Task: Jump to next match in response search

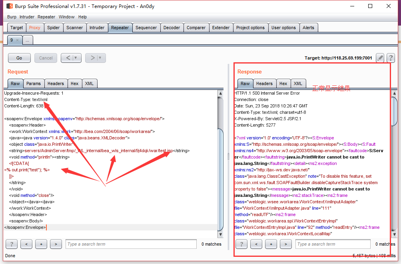Action: (x=286, y=244)
